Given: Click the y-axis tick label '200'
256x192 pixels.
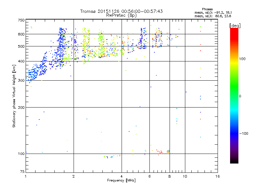Looking at the screenshot, I should pos(21,108).
